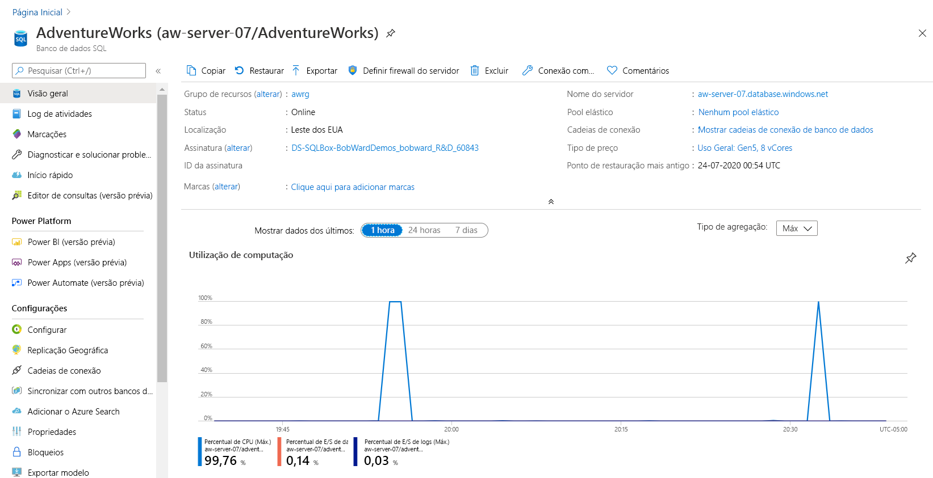
Task: Click the Log de atividades icon
Action: [17, 113]
